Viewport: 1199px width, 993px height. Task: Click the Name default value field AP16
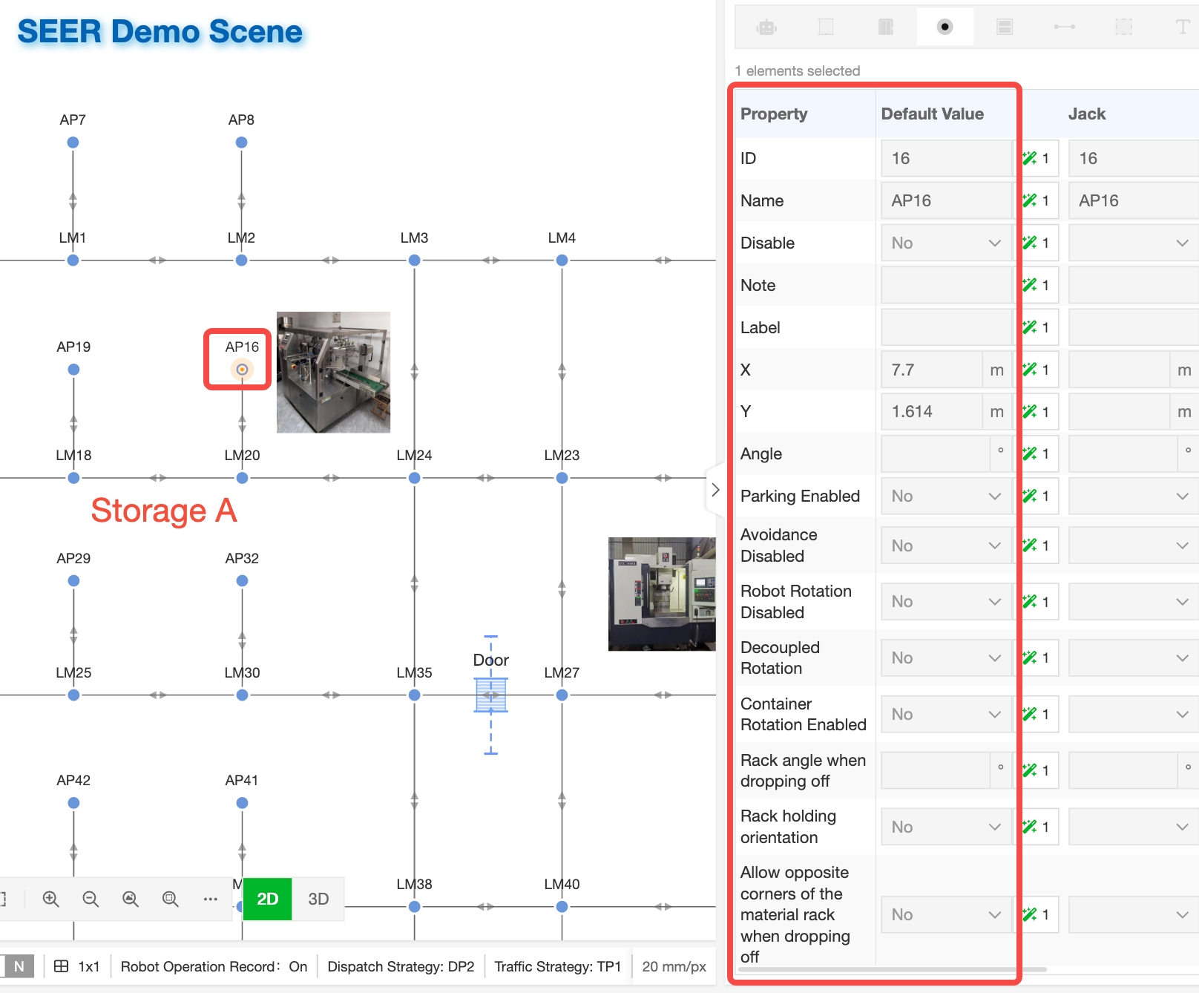(947, 200)
